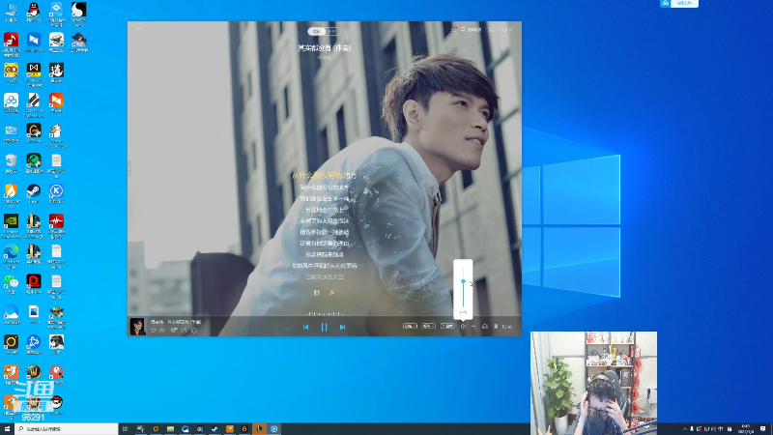
Task: Click the first outlined button in player bar
Action: click(x=410, y=326)
